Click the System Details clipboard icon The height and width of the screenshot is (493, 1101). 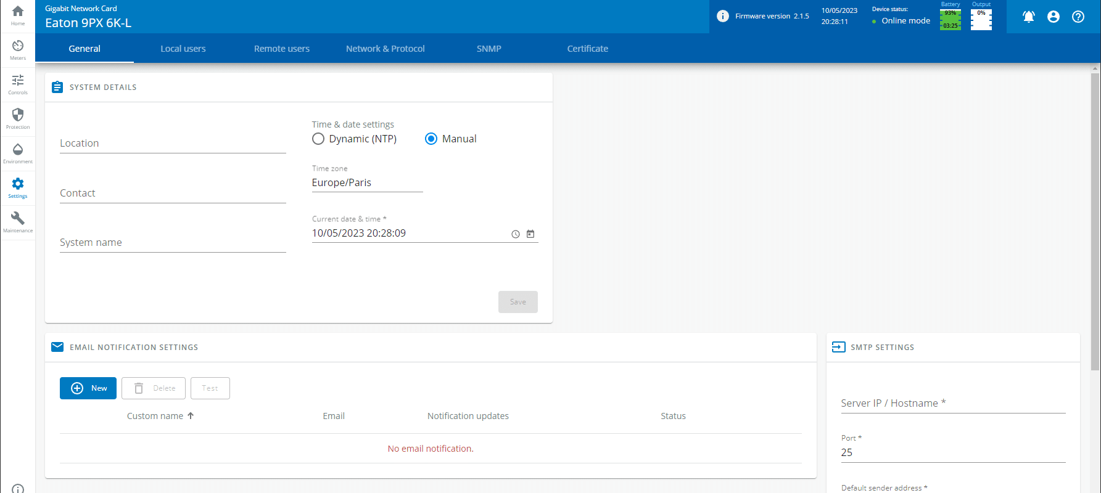click(57, 87)
